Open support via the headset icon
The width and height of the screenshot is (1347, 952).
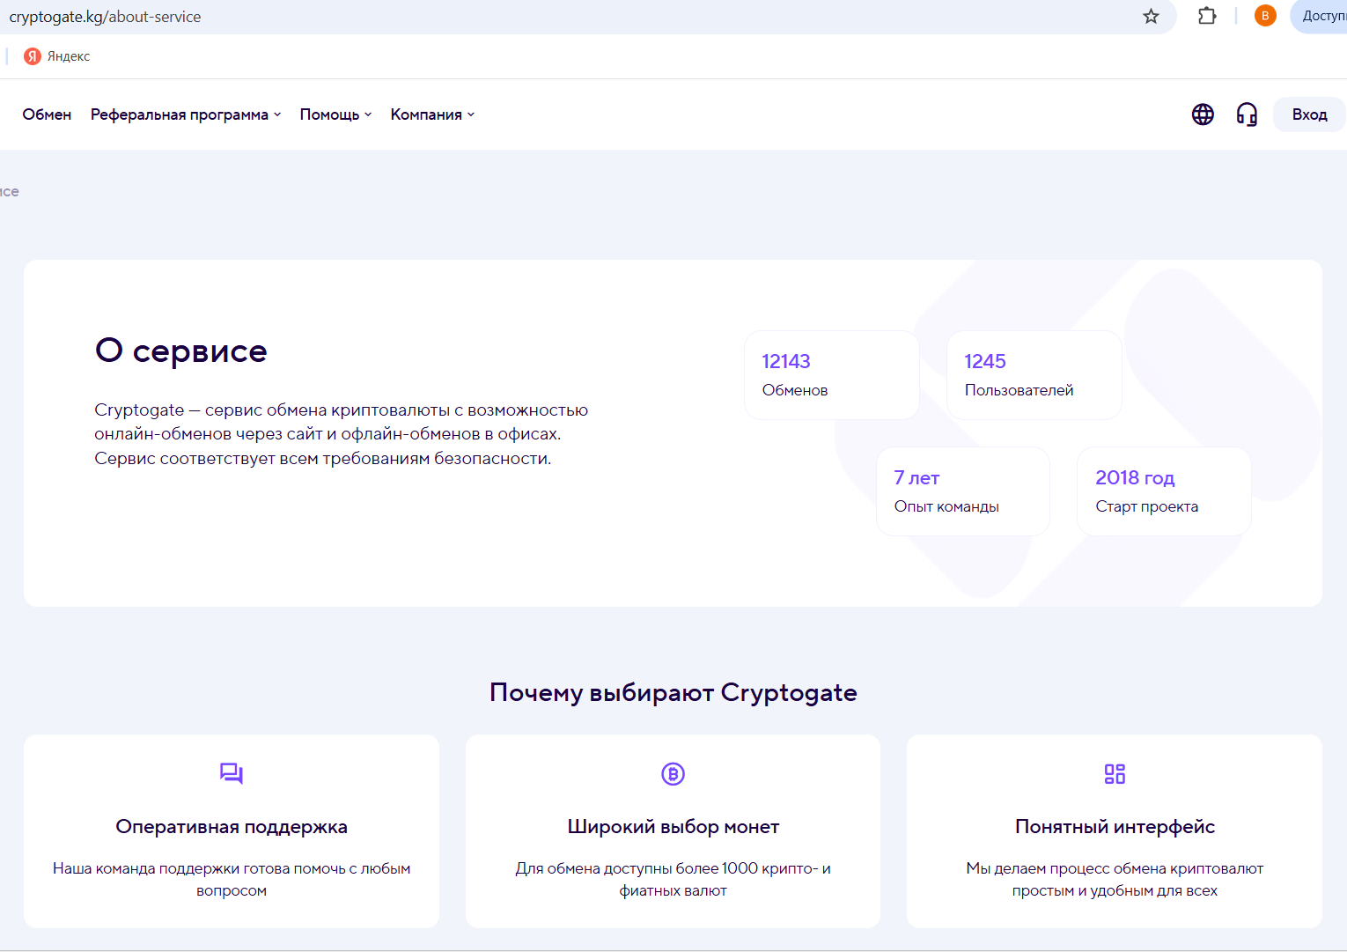pos(1247,114)
